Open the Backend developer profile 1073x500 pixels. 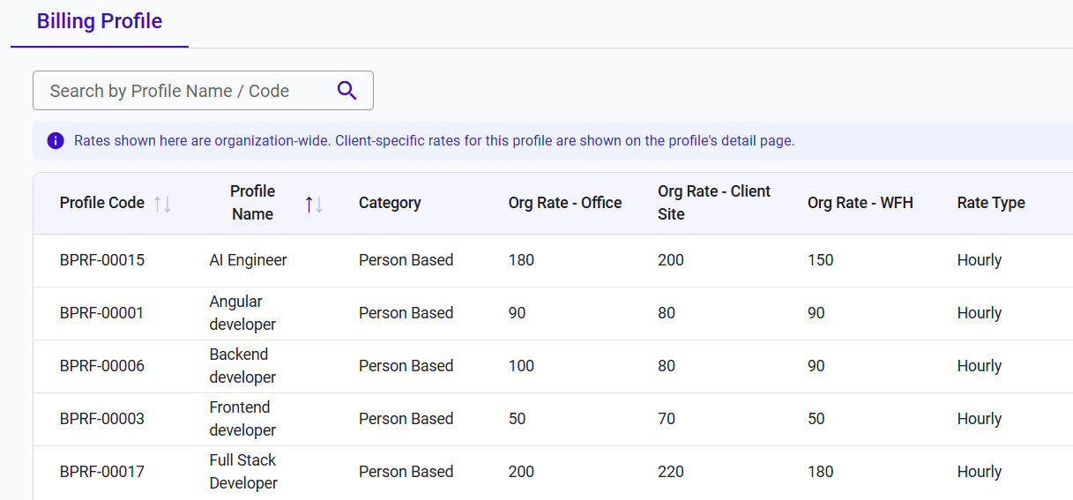pos(243,366)
